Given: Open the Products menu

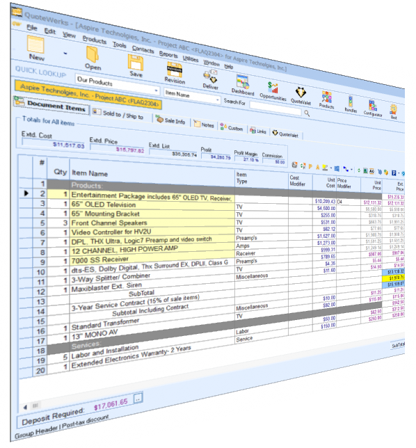Looking at the screenshot, I should (x=95, y=40).
